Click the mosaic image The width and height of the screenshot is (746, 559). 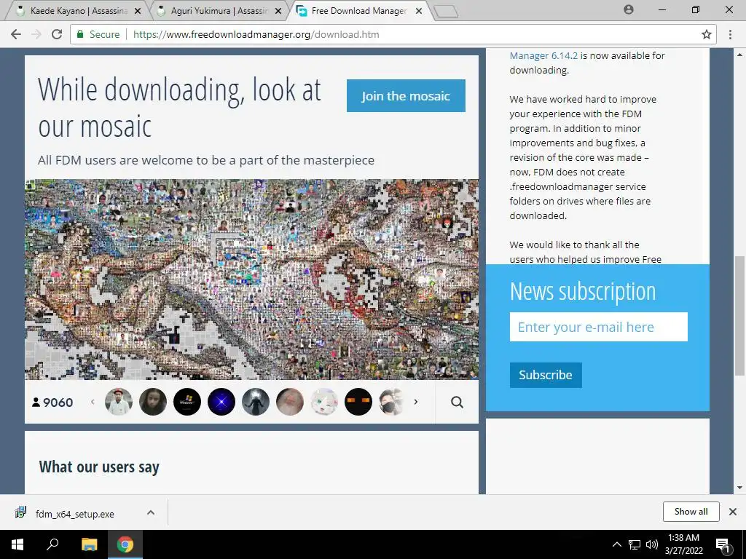click(251, 279)
